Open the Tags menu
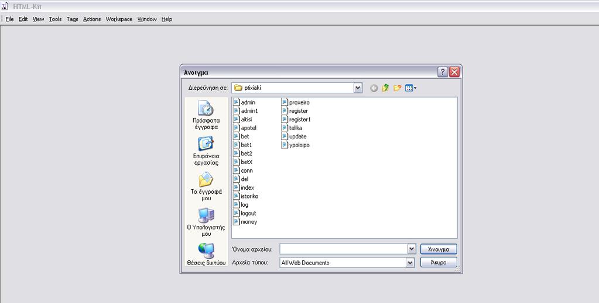599x303 pixels. (72, 19)
